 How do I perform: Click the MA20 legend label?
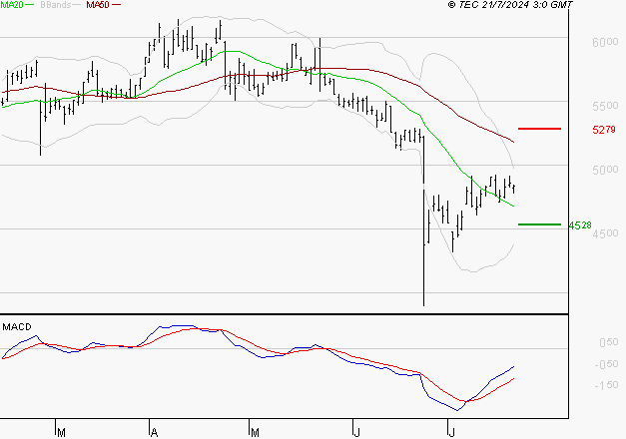point(11,5)
